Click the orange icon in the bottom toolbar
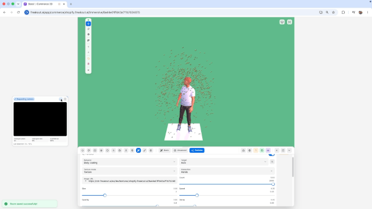Screen dimensions: 372x209 256,150
